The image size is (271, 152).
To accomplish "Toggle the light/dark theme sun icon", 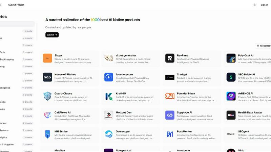I will pos(255,5).
